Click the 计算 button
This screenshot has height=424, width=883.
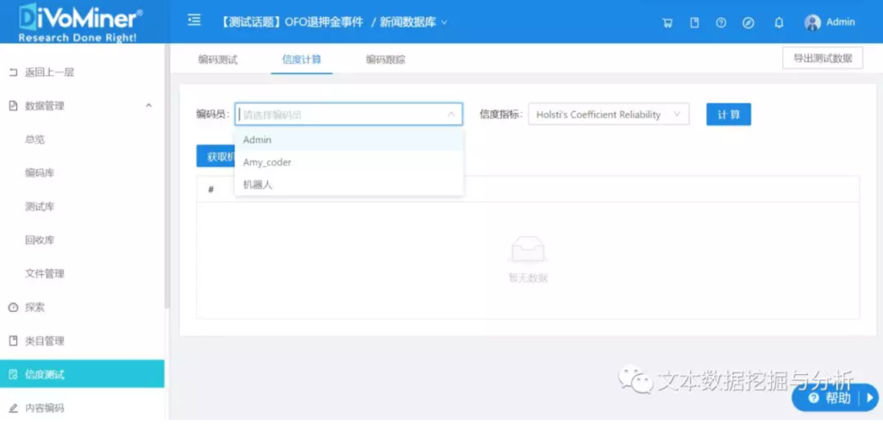[x=729, y=115]
